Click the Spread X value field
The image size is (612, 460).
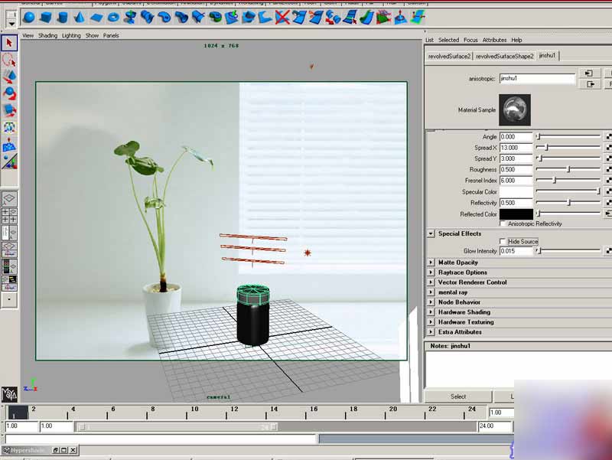[x=516, y=148]
